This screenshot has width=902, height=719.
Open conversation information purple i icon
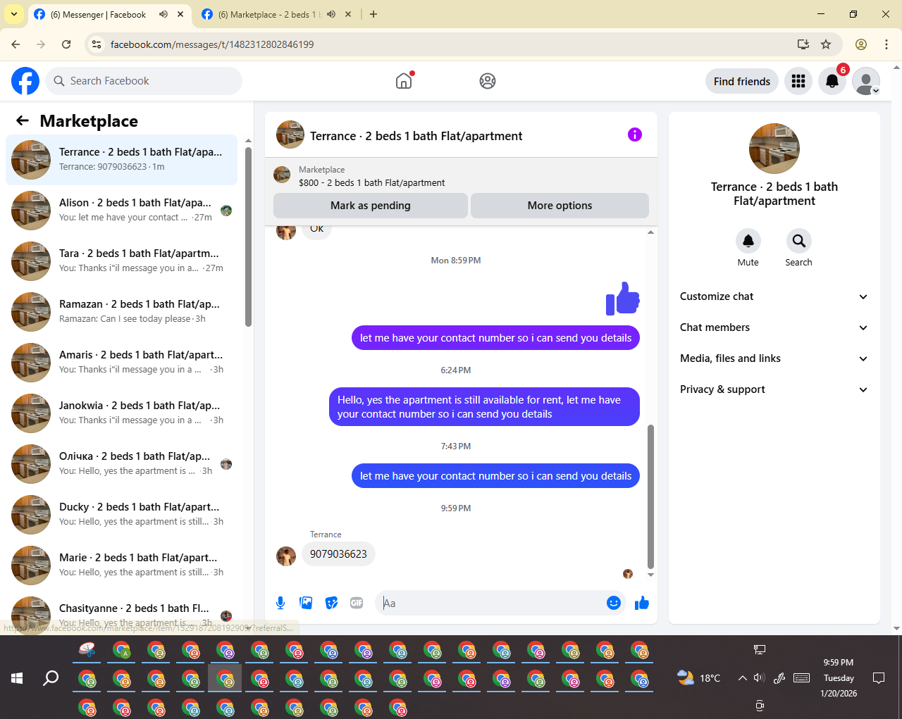635,135
